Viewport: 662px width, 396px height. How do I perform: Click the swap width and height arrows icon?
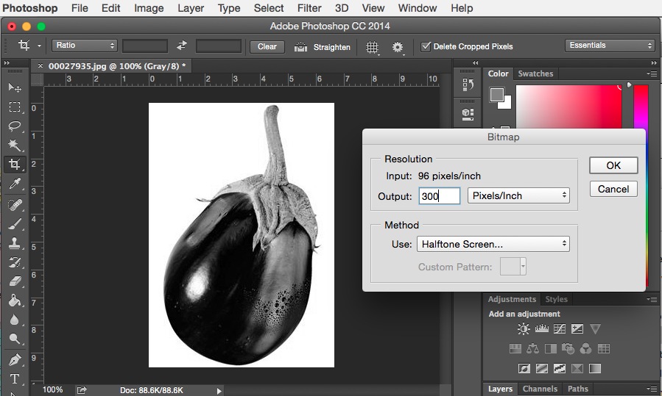(182, 46)
